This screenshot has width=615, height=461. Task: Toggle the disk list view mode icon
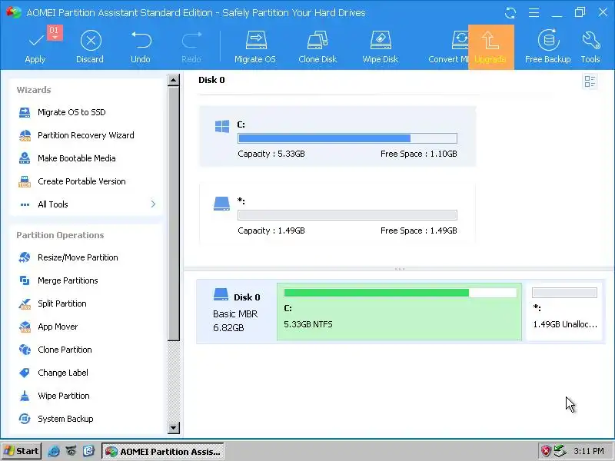(590, 81)
